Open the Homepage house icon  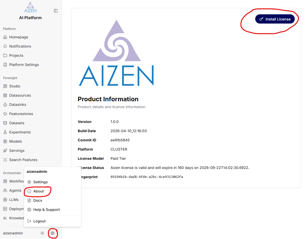[x=5, y=37]
